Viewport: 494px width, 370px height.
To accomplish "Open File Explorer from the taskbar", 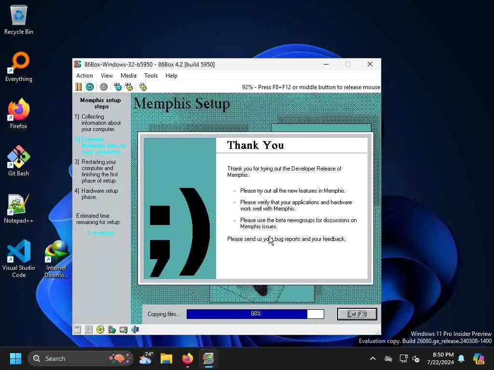I will pos(166,358).
